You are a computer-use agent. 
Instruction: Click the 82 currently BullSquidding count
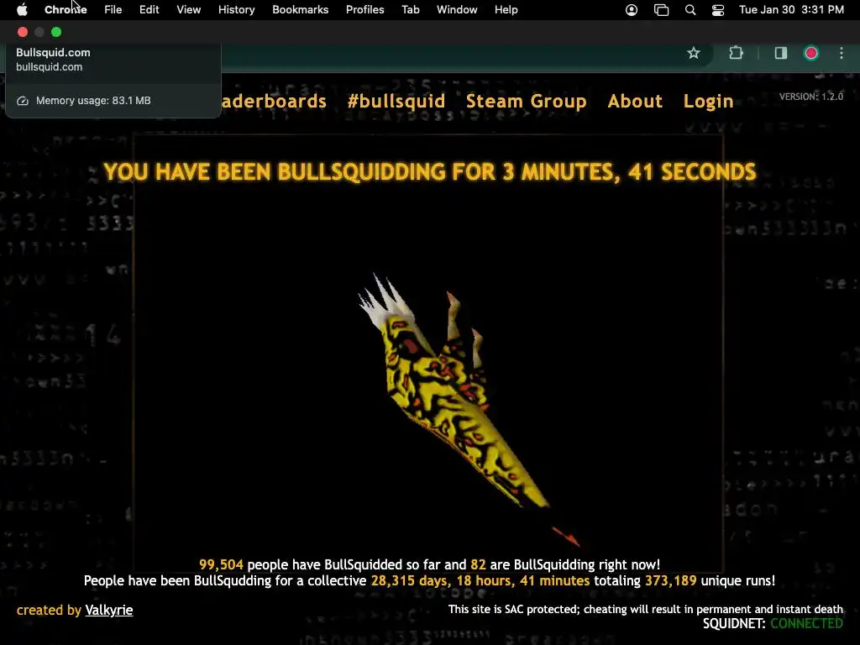pyautogui.click(x=478, y=564)
